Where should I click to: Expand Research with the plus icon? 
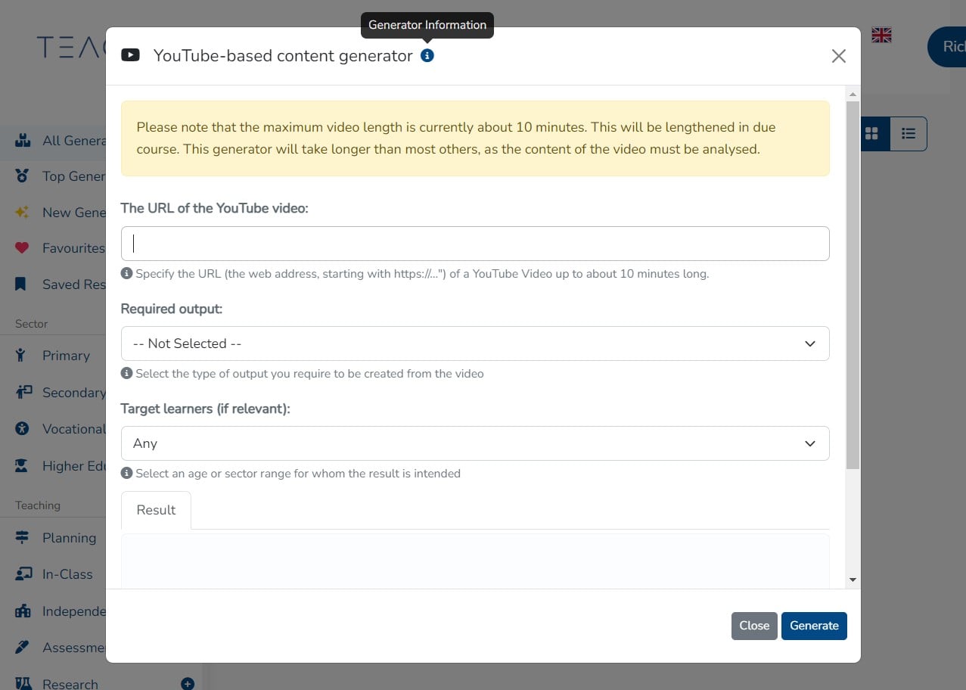coord(188,684)
